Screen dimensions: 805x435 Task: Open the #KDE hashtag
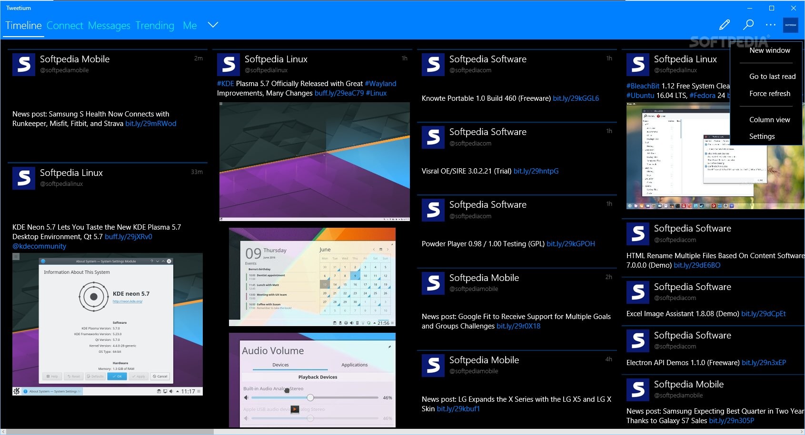pos(226,84)
